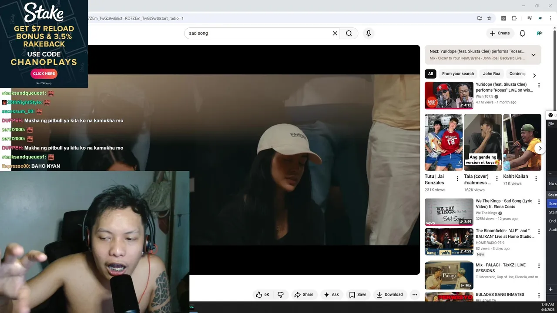Open Chrome three-dot menu

coord(551,18)
